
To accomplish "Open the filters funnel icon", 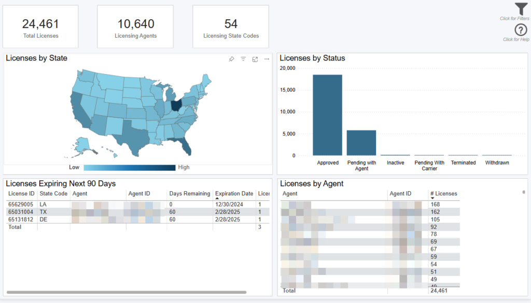I will pos(521,9).
